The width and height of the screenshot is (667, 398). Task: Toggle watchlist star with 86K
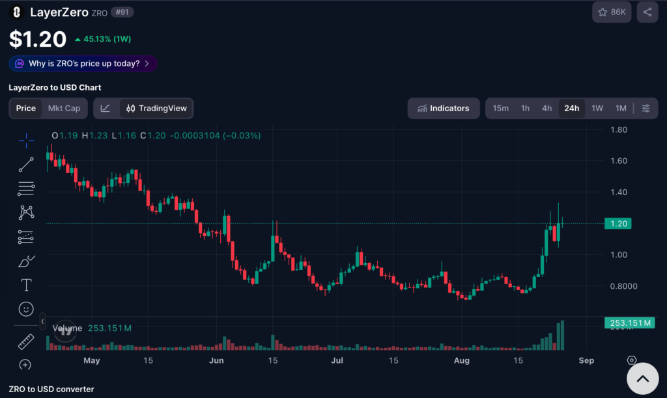click(x=612, y=12)
